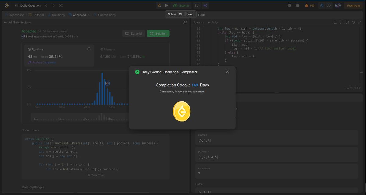Viewport: 366px width, 195px height.
Task: Close the Daily Challenge Completed dialog
Action: [x=227, y=72]
